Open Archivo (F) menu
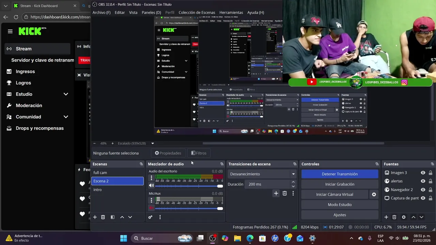 coord(102,13)
